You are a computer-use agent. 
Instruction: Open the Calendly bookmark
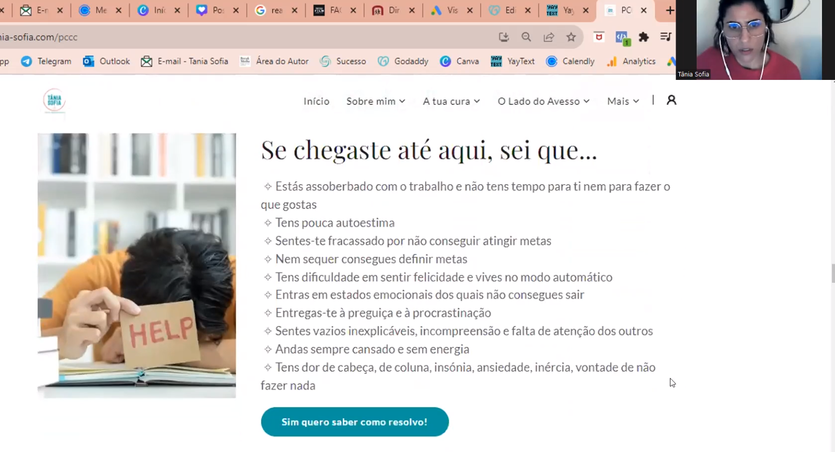pos(570,61)
